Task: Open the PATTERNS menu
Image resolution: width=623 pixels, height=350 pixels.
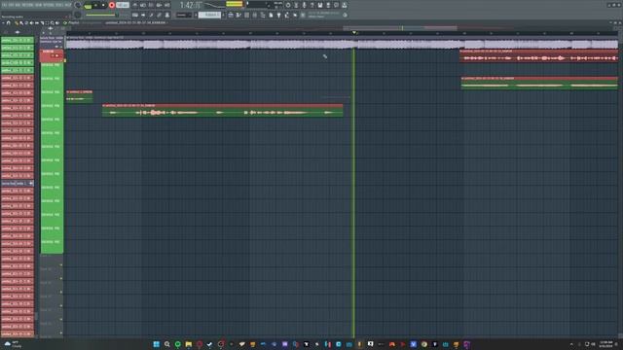Action: point(27,5)
